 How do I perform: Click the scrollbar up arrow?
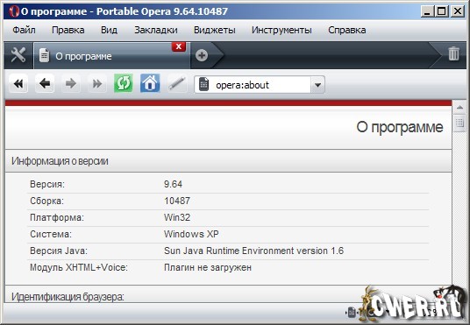pos(459,108)
